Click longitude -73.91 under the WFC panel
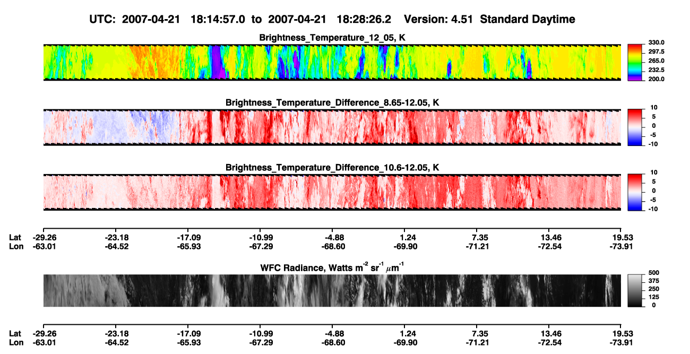Viewport: 690px width, 354px height. [621, 342]
